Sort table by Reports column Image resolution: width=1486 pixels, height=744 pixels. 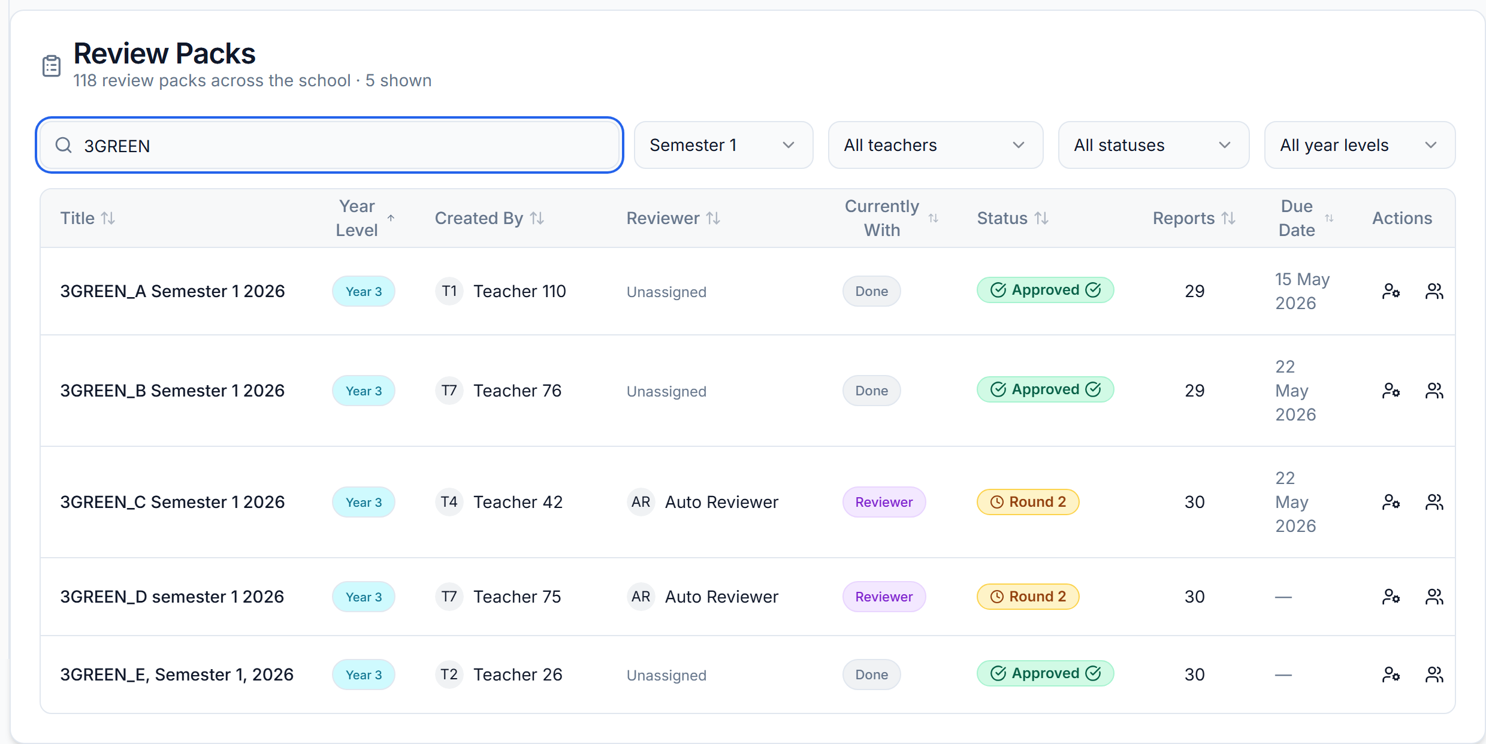click(1194, 218)
